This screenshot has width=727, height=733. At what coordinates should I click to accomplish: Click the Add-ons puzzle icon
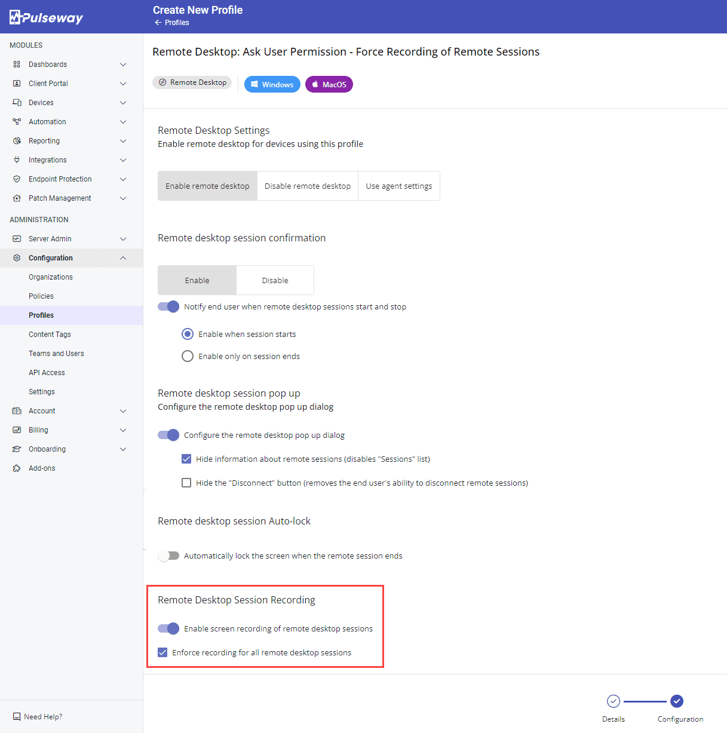(17, 468)
